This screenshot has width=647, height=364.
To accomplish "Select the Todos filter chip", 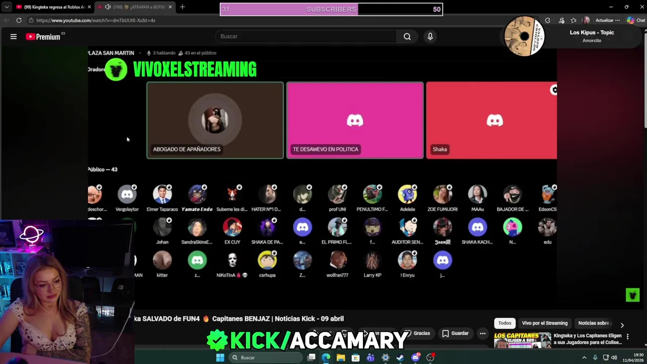I will (505, 323).
